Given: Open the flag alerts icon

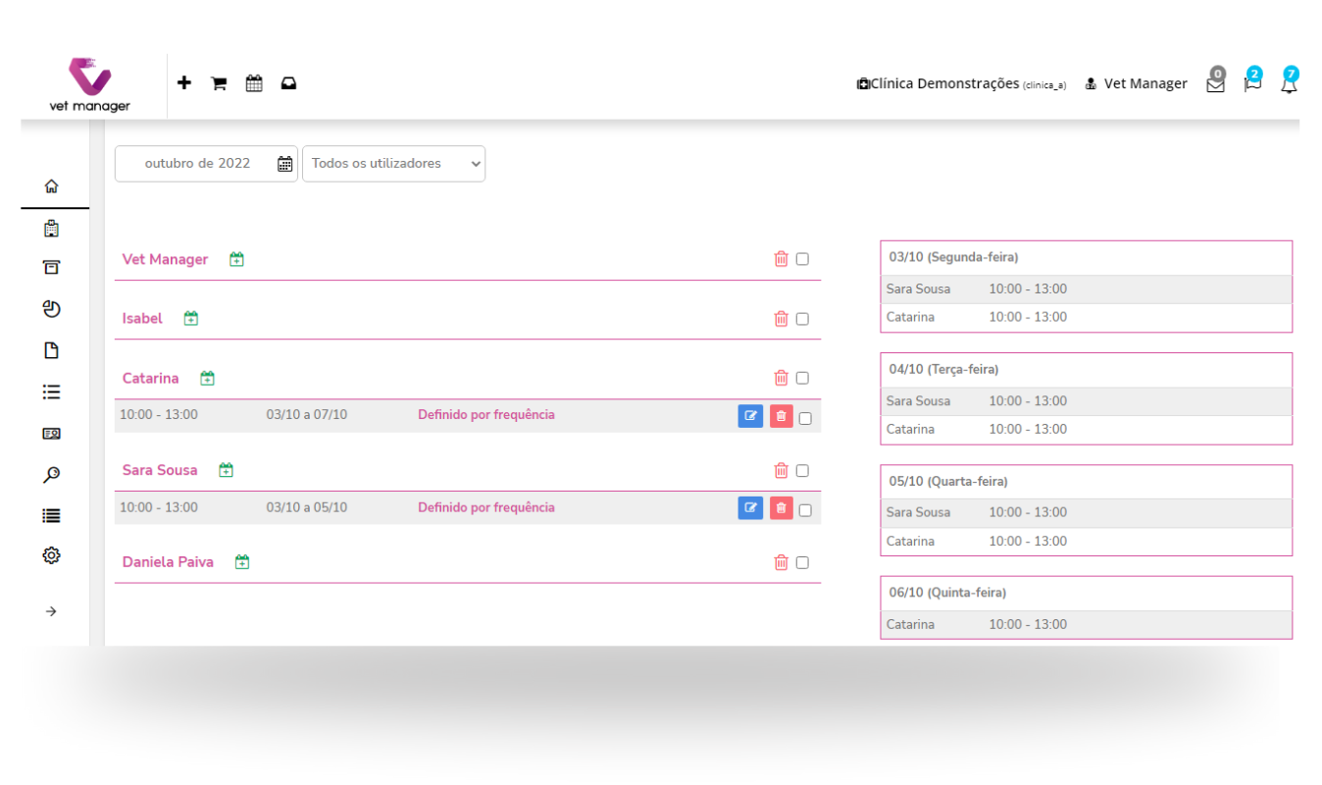Looking at the screenshot, I should [x=1252, y=84].
